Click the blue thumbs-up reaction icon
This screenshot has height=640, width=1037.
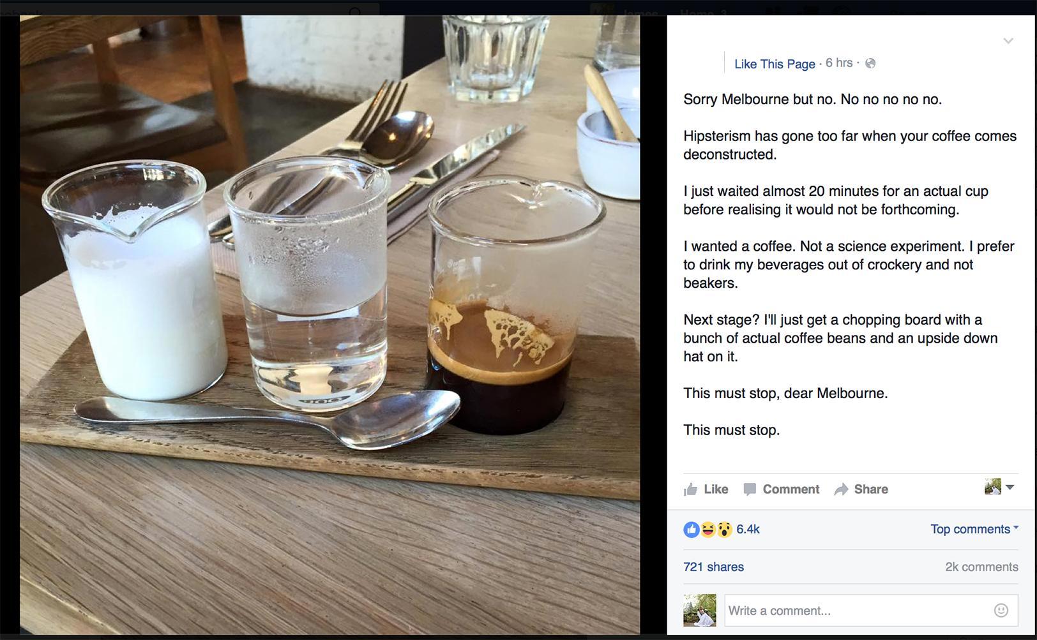click(x=691, y=529)
